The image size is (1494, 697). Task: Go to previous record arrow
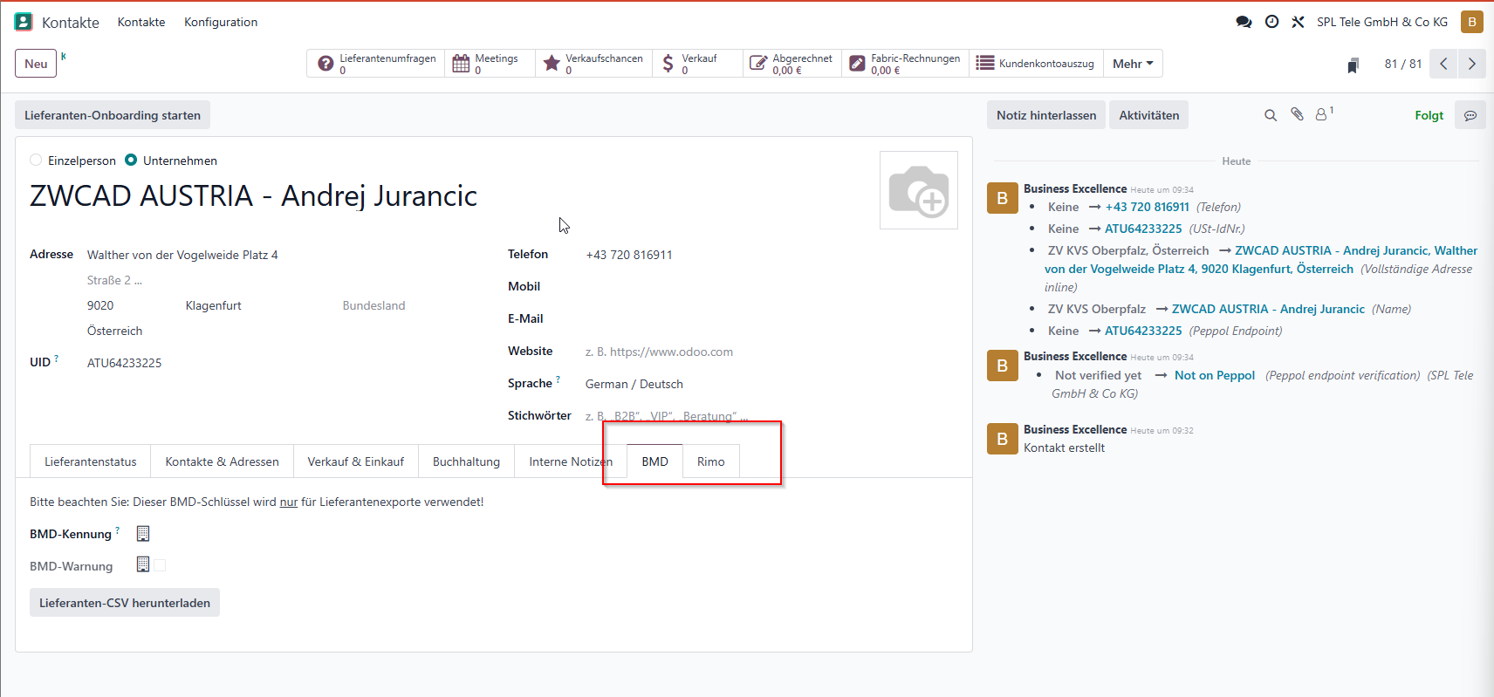pos(1443,64)
